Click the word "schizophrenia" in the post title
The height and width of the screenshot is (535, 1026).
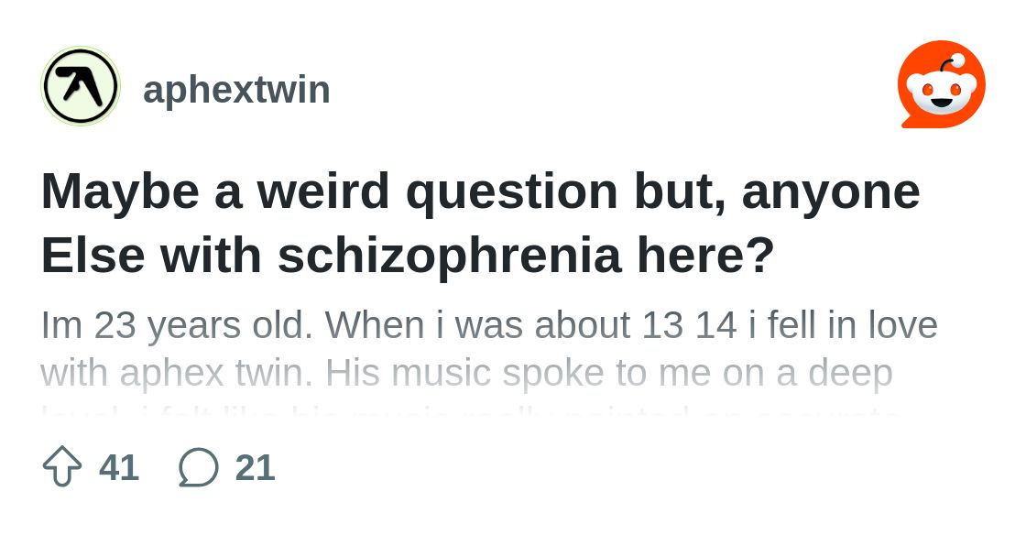(x=449, y=257)
